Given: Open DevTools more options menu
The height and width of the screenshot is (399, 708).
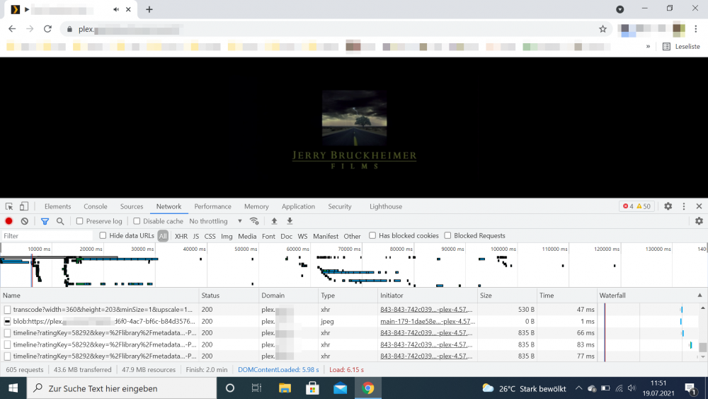Looking at the screenshot, I should tap(684, 206).
